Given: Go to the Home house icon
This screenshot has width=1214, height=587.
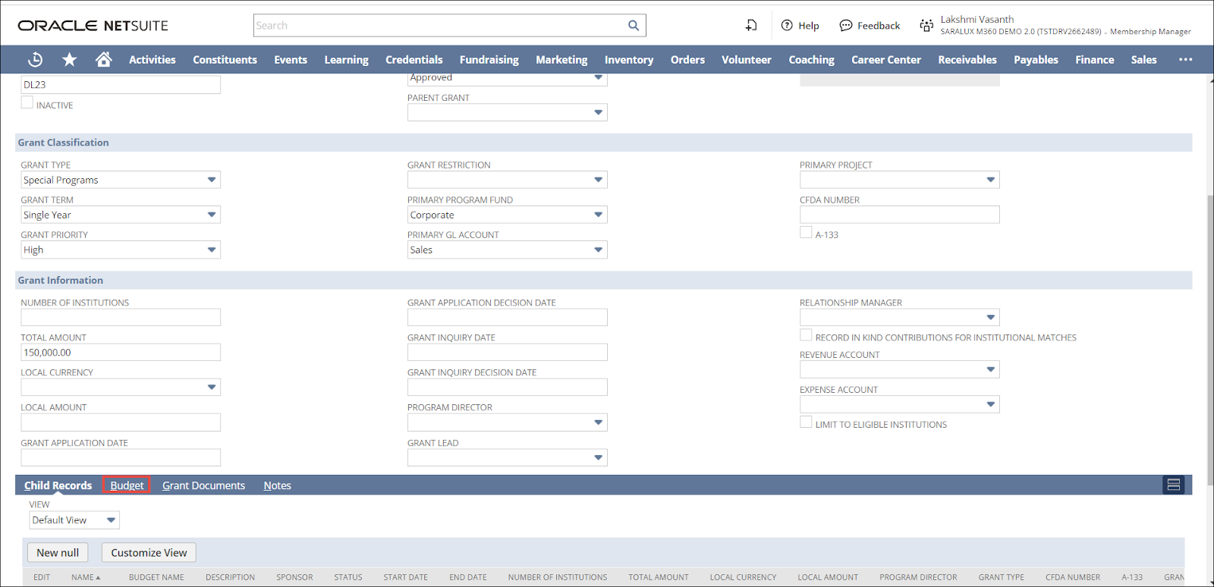Looking at the screenshot, I should click(x=104, y=59).
